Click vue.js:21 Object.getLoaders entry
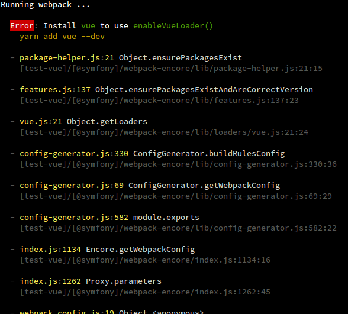 (83, 122)
